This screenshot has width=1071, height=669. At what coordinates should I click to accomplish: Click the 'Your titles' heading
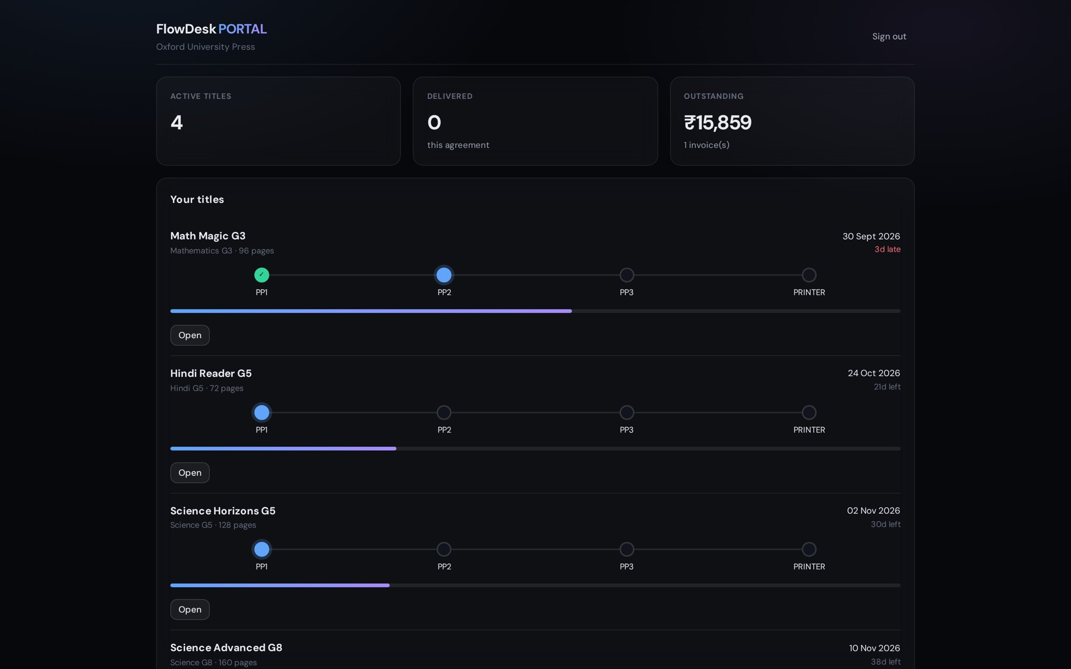[x=197, y=200]
